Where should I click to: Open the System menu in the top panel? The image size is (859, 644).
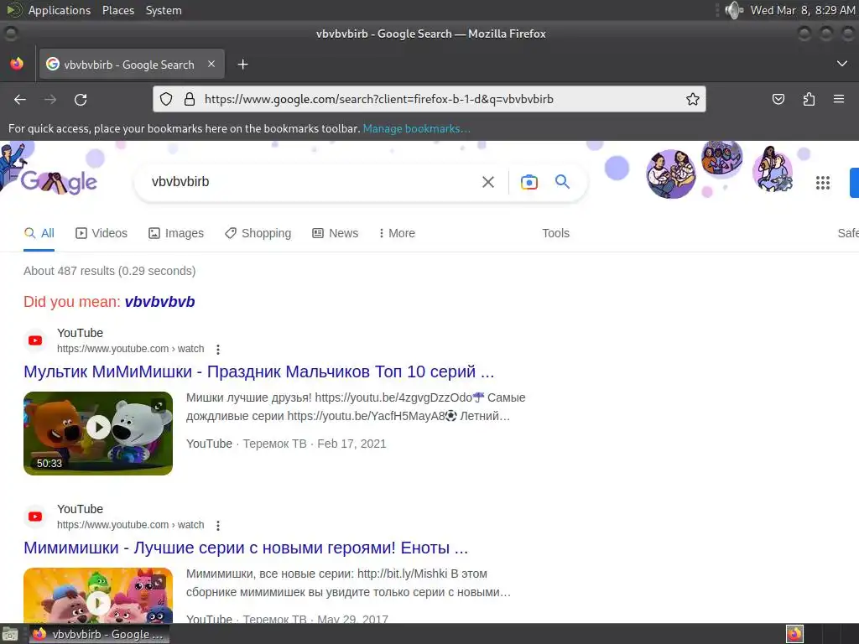(x=164, y=10)
